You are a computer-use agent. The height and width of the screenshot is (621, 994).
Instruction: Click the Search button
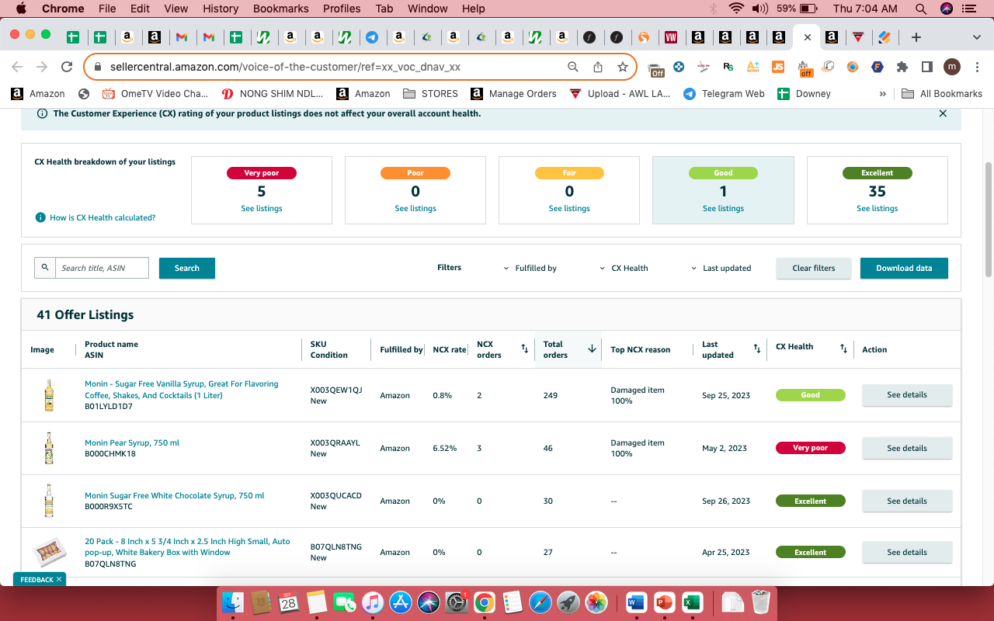click(187, 268)
